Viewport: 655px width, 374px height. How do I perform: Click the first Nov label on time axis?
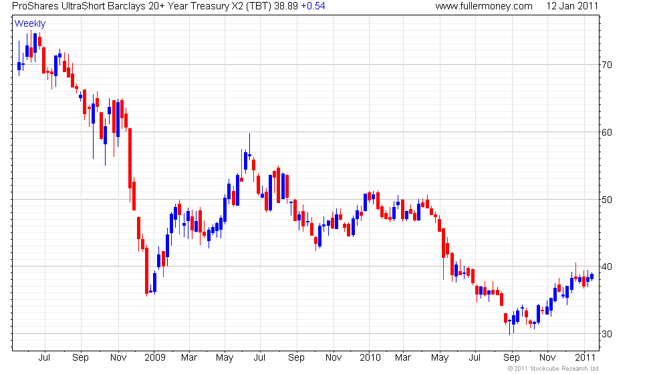tap(118, 358)
